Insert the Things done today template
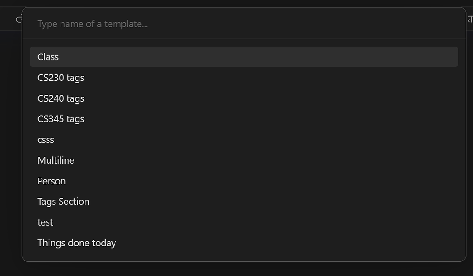This screenshot has width=473, height=276. click(x=244, y=243)
